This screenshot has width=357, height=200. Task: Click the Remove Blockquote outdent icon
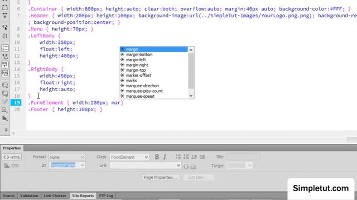pyautogui.click(x=194, y=157)
